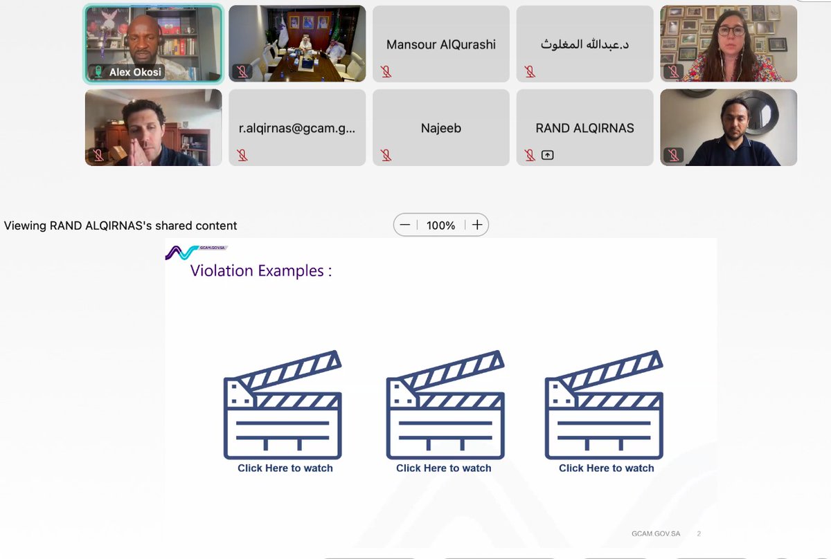Click the 100% zoom level indicator
The height and width of the screenshot is (559, 831).
coord(441,226)
